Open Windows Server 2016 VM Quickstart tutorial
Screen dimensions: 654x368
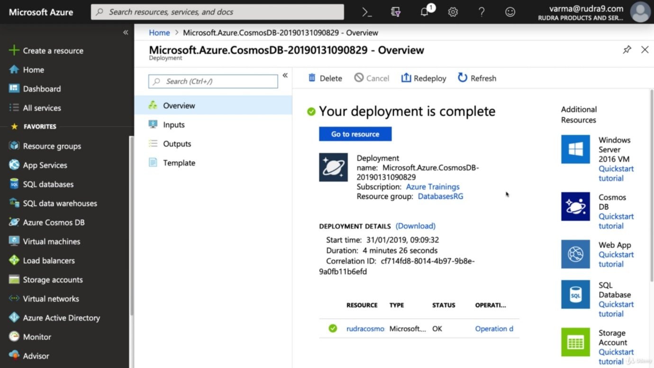(616, 174)
